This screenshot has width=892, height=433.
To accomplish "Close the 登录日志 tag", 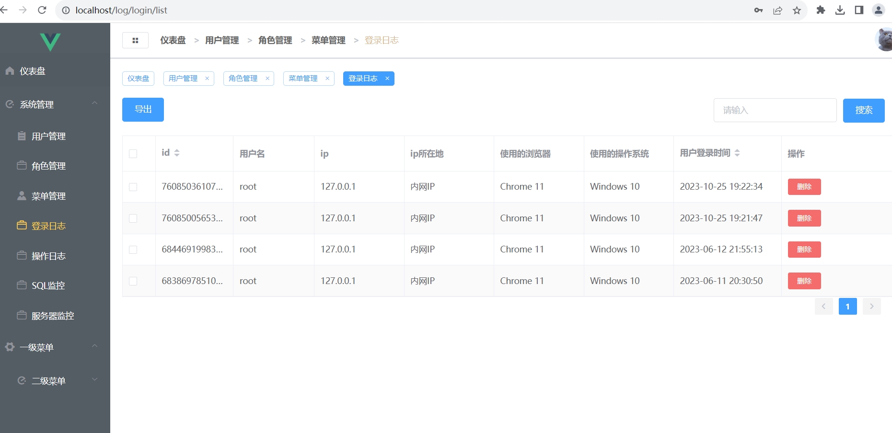I will 387,79.
